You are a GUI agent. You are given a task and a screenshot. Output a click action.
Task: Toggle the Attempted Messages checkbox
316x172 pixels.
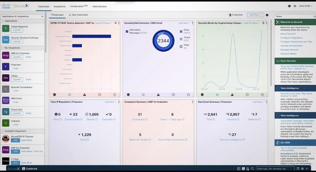click(x=127, y=31)
